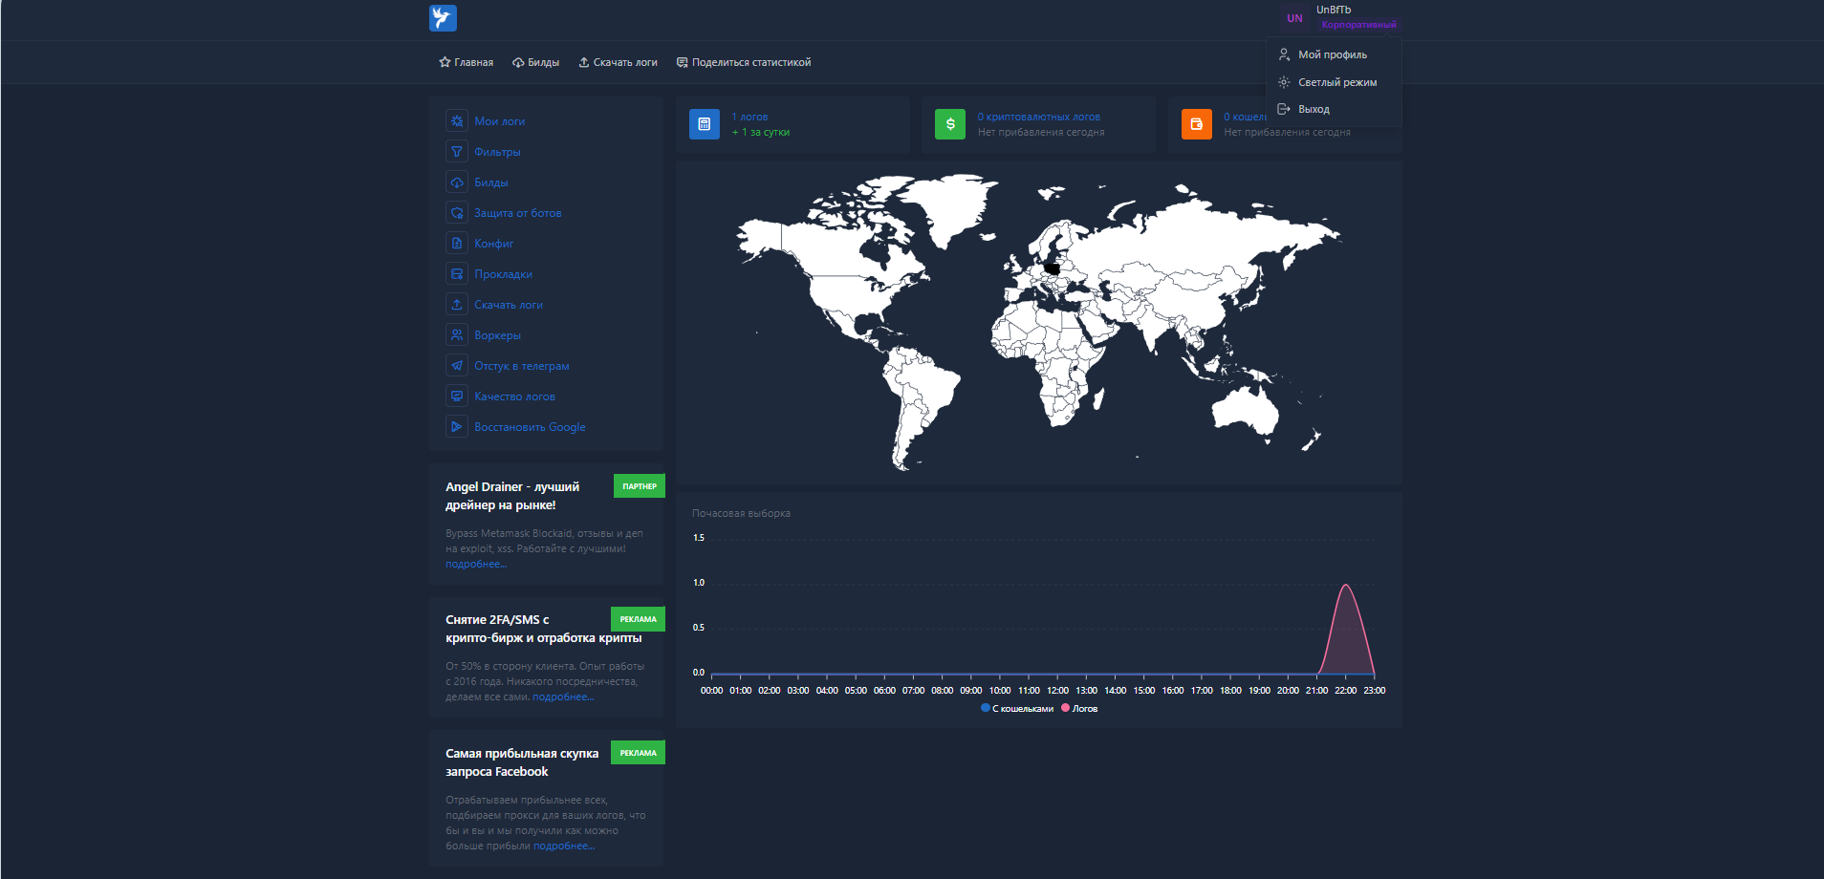Screen dimensions: 1824x879
Task: Select Мой профиль from the user dropdown
Action: (x=1332, y=54)
